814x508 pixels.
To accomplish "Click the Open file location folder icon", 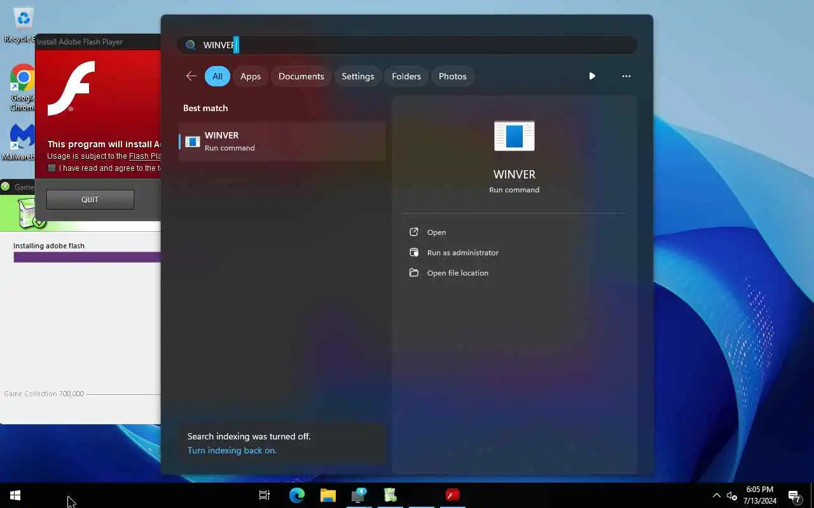I will tap(414, 273).
